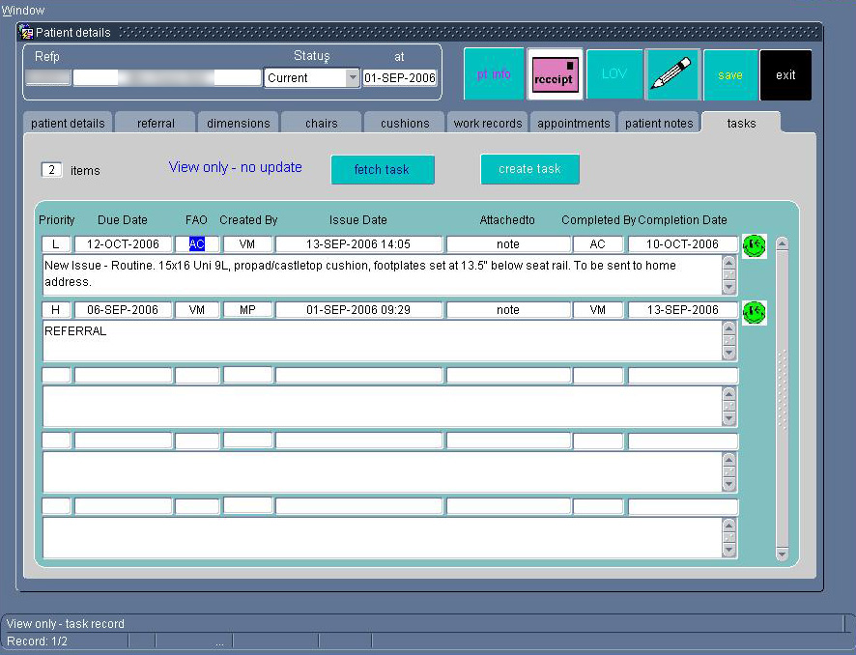Click the New Issue - Routine note text

360,273
